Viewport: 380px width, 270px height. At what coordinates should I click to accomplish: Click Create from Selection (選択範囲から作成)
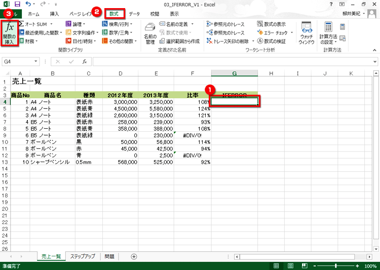click(x=179, y=41)
